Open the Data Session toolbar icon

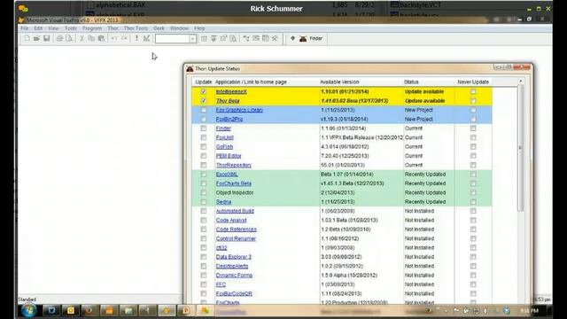214,38
